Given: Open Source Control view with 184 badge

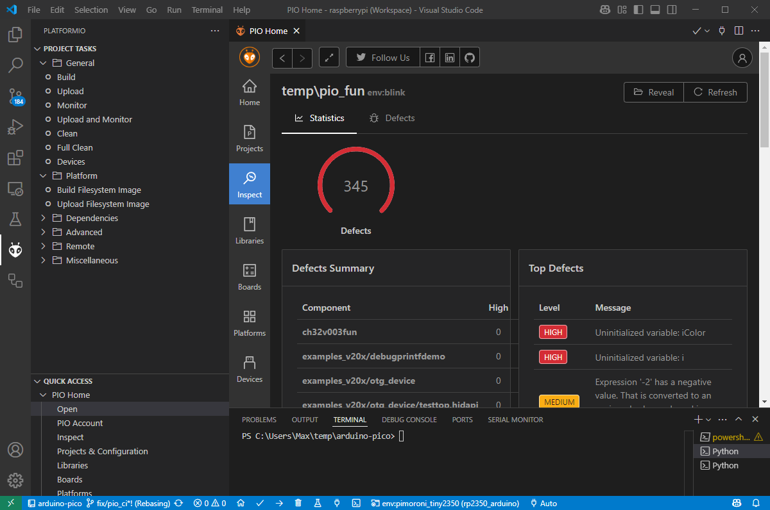Looking at the screenshot, I should [15, 96].
